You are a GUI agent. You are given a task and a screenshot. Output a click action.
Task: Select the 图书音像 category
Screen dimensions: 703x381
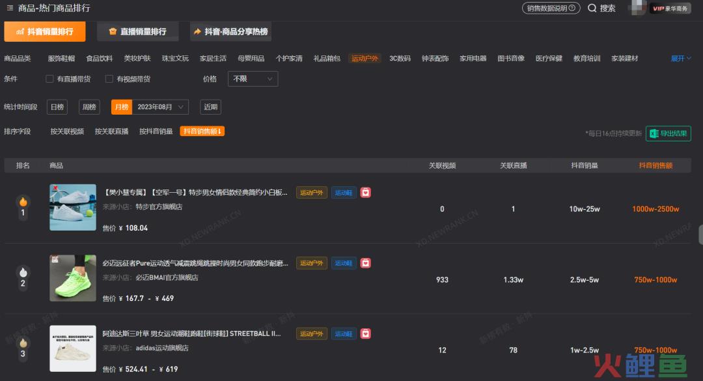(x=511, y=59)
